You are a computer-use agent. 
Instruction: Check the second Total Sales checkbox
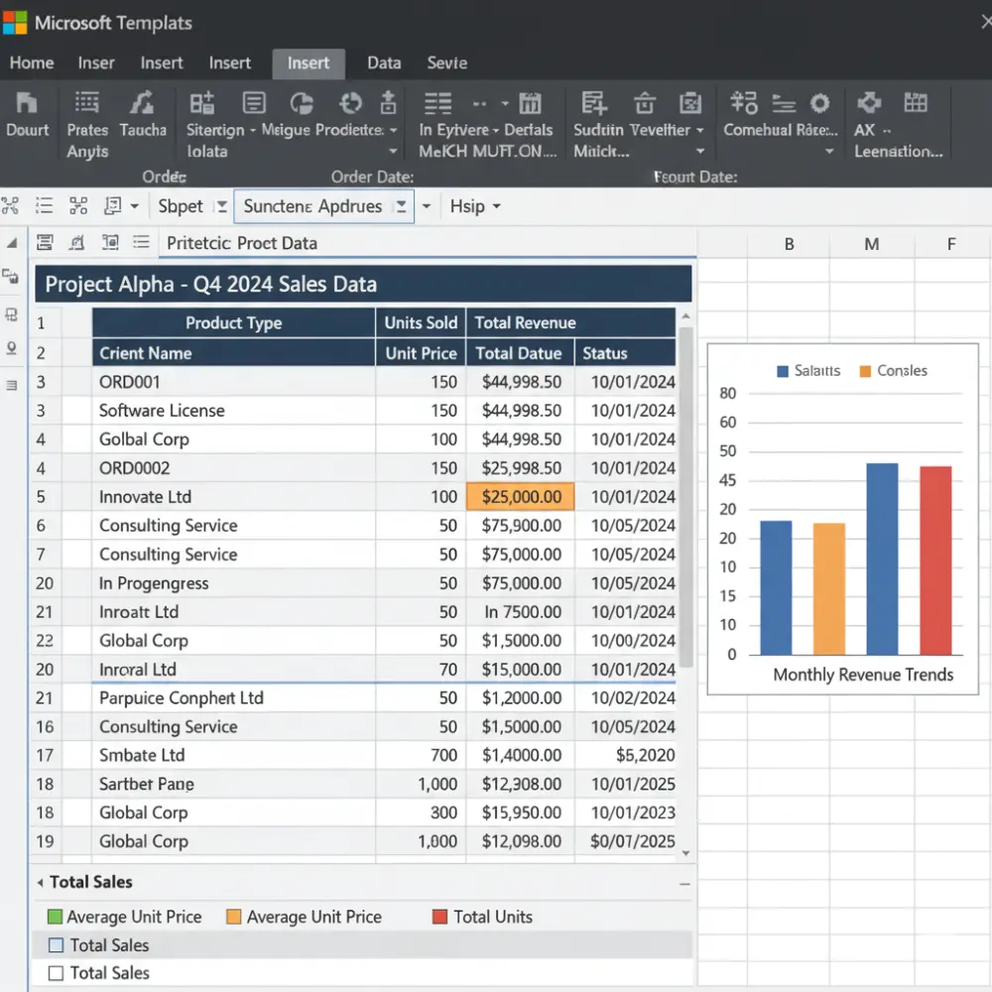56,973
